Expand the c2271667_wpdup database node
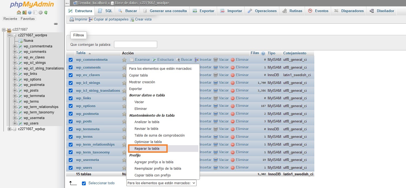The height and width of the screenshot is (188, 406). [x=9, y=129]
